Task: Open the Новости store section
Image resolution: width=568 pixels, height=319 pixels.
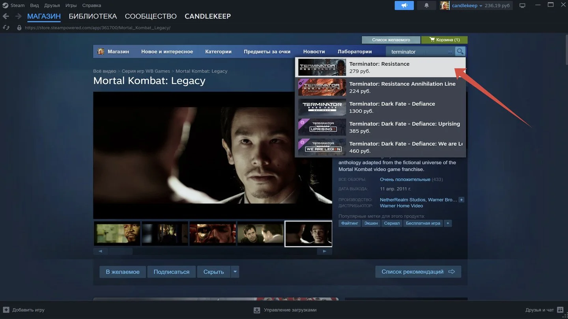Action: [314, 52]
